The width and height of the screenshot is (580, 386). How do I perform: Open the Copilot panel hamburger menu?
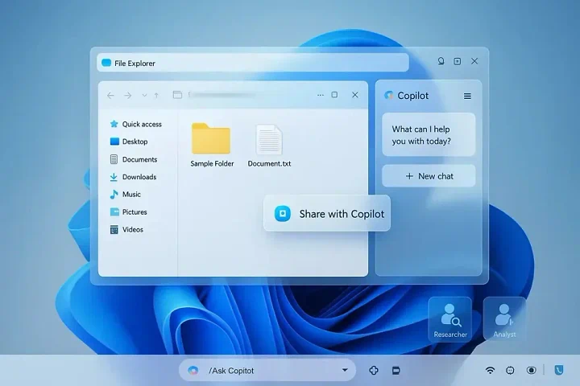pyautogui.click(x=467, y=96)
